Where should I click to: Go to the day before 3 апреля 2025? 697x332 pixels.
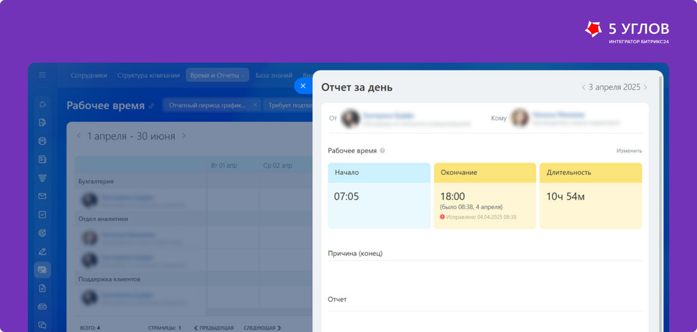click(x=583, y=87)
